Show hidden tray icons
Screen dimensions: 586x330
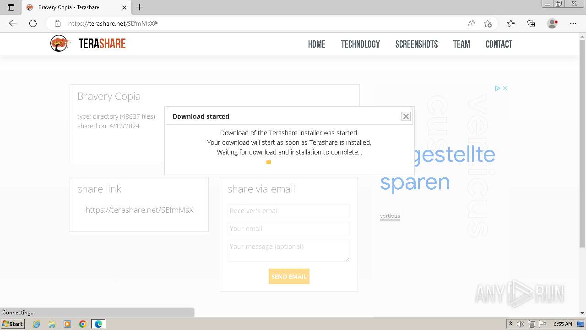(x=510, y=324)
